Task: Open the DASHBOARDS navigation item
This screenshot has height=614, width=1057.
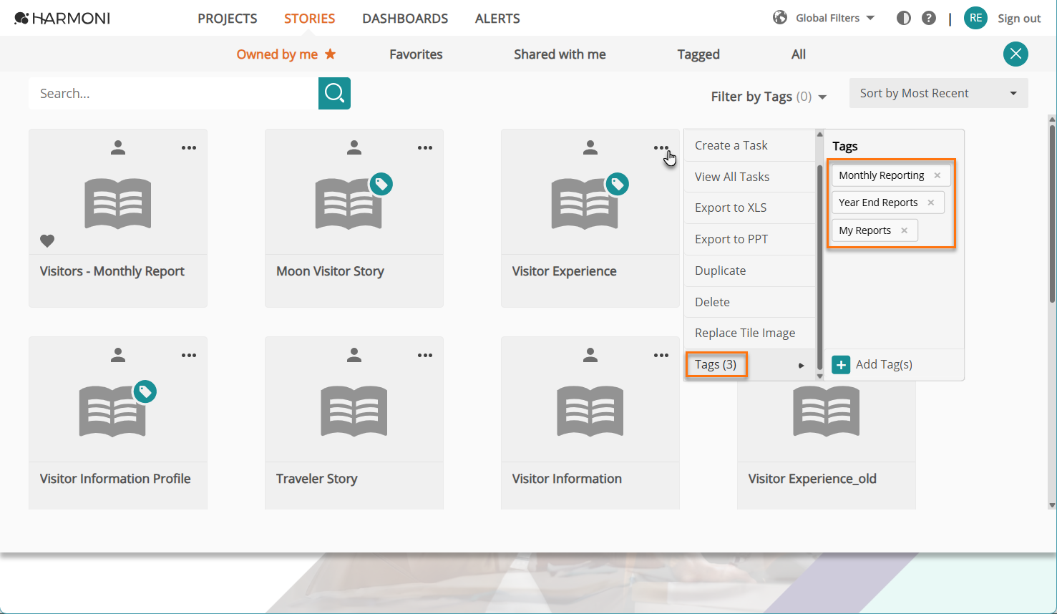Action: pos(405,19)
